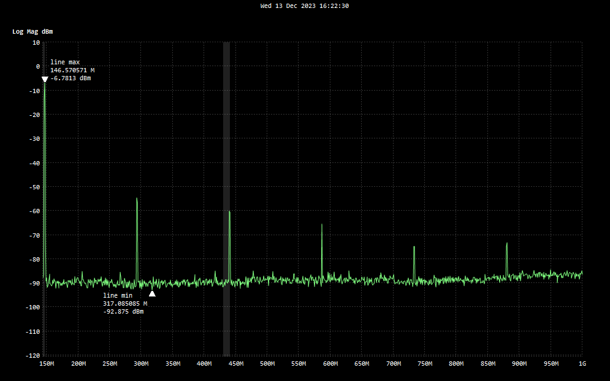Image resolution: width=610 pixels, height=381 pixels.
Task: Click the max frequency value 146.570571 M
Action: point(72,70)
